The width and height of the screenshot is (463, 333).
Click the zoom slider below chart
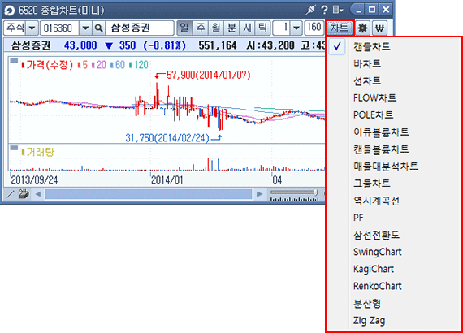294,192
